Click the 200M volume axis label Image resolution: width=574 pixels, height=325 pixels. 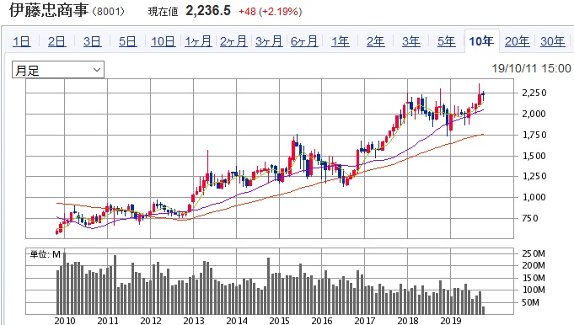(534, 265)
